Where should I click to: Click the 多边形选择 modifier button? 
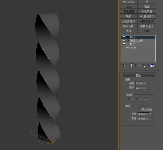coord(129,21)
